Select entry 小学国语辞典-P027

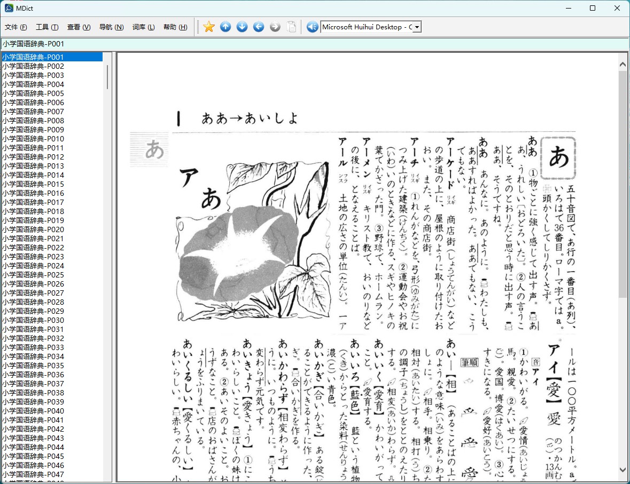[52, 293]
